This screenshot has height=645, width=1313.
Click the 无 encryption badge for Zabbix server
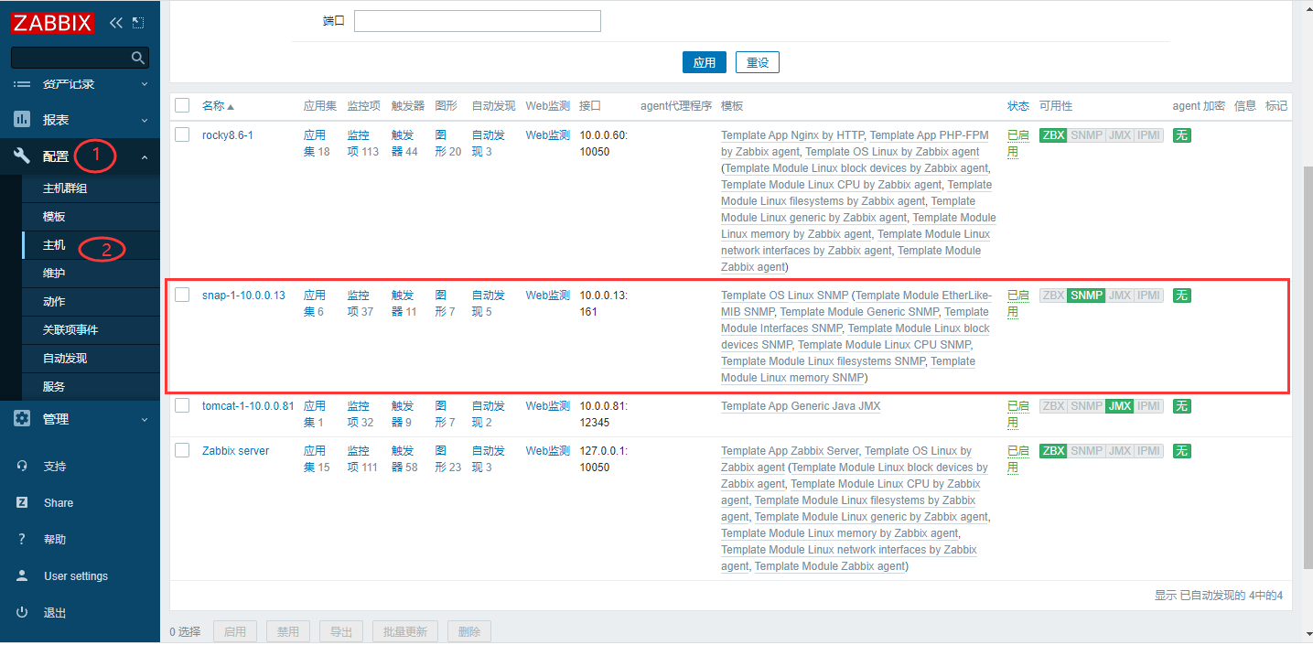pyautogui.click(x=1182, y=451)
